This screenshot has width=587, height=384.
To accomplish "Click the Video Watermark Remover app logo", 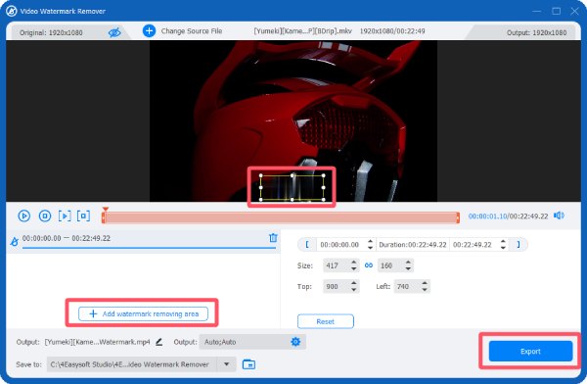I will pyautogui.click(x=11, y=11).
